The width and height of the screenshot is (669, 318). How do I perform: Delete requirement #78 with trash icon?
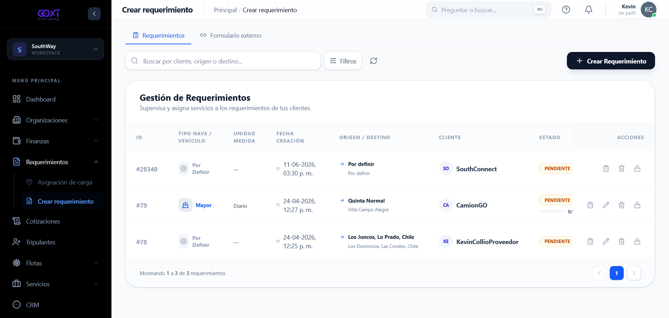622,241
